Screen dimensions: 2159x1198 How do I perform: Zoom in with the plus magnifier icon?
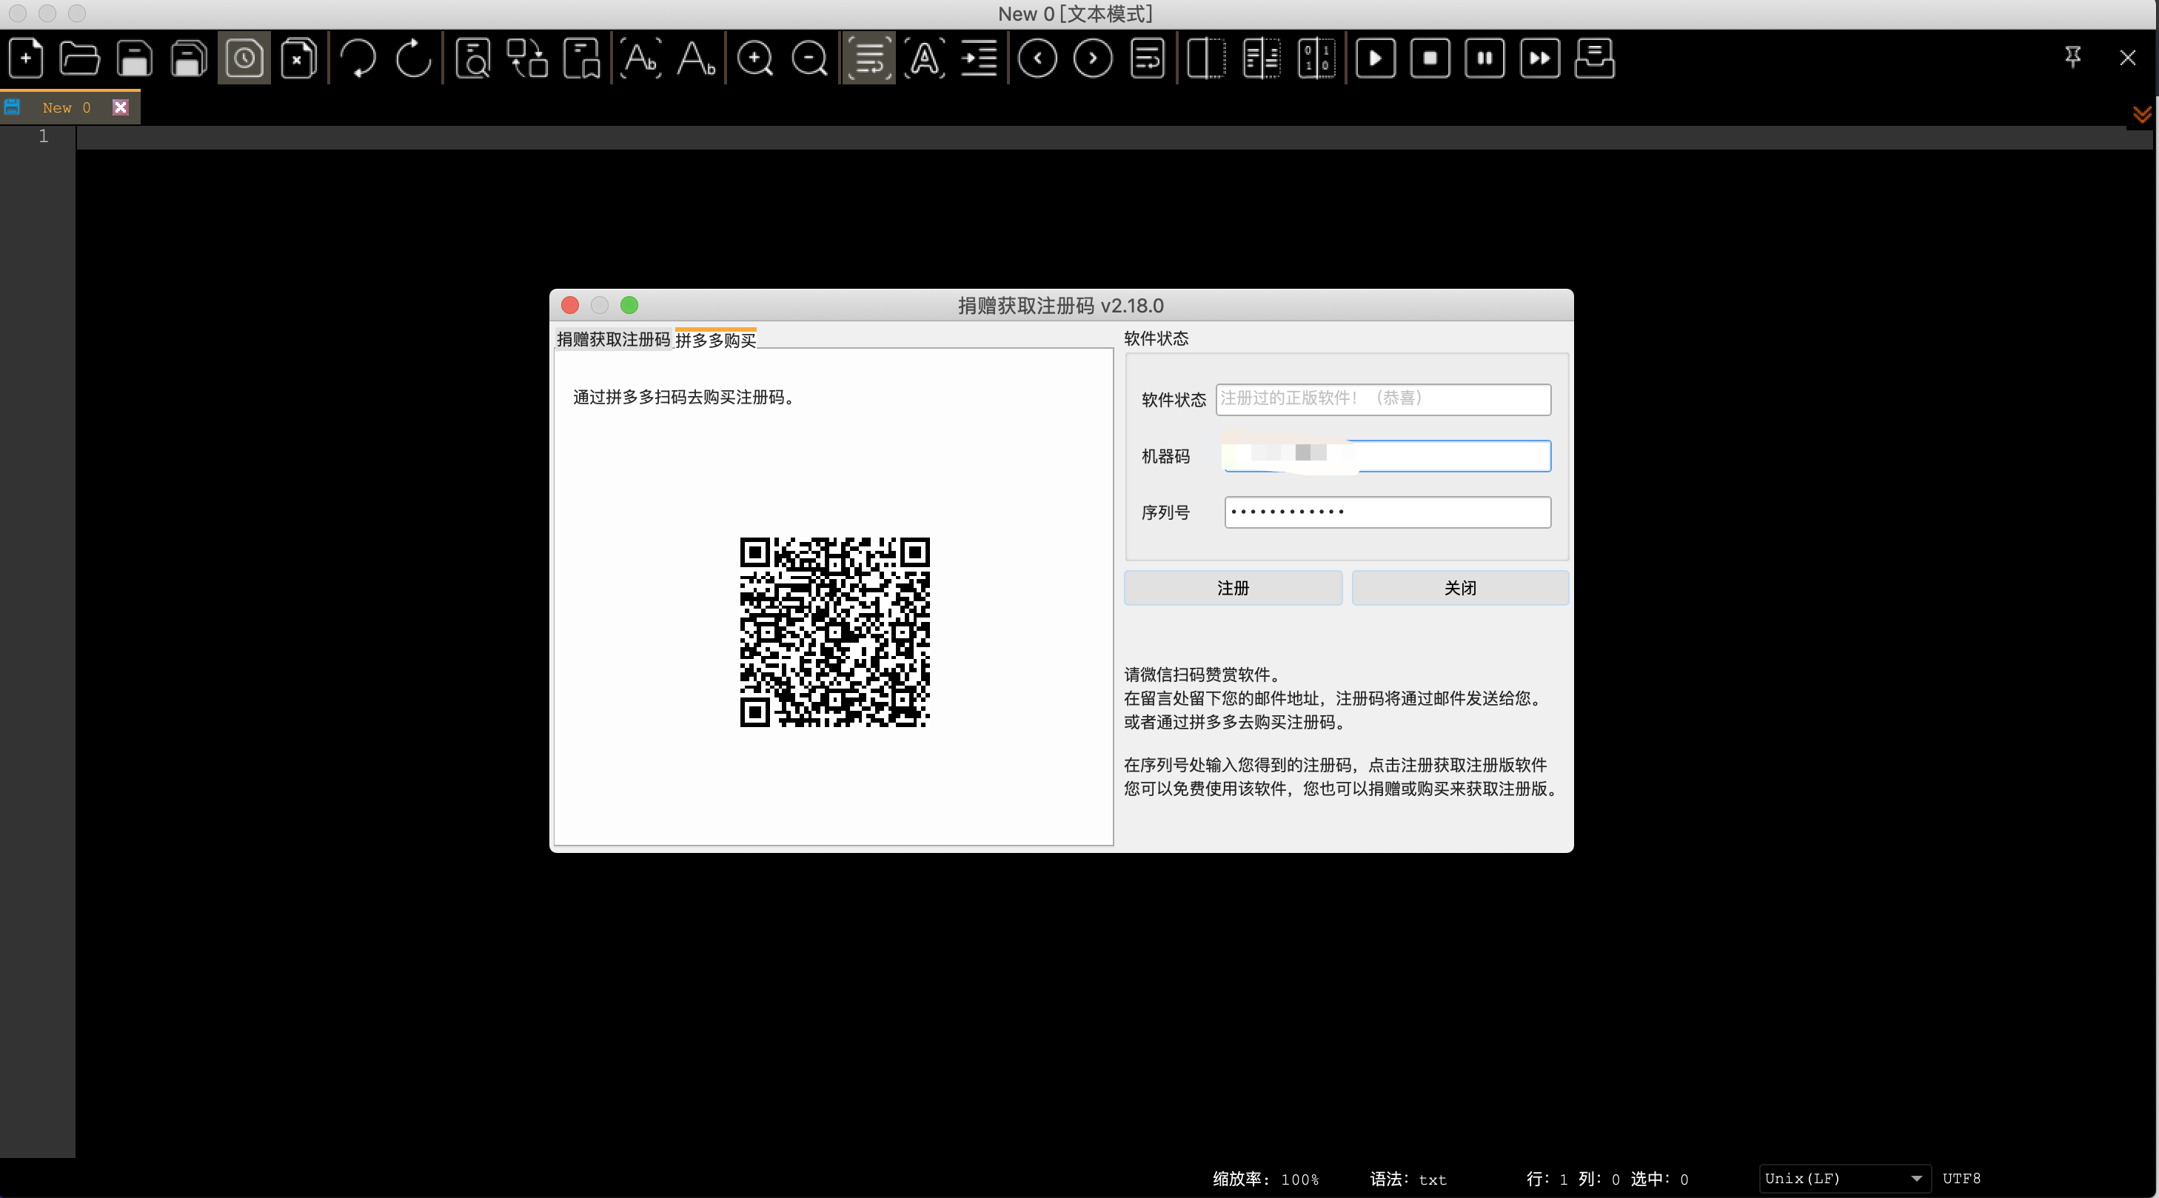click(755, 58)
